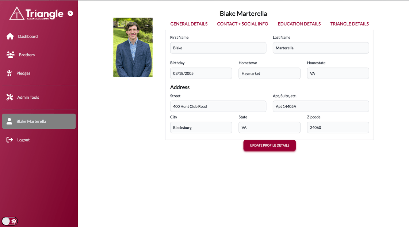Switch to the General Details tab
409x227 pixels.
coord(189,24)
